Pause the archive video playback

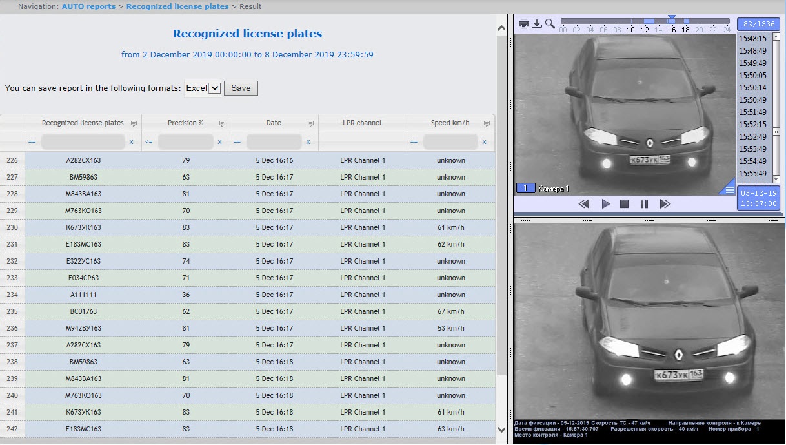(x=644, y=204)
